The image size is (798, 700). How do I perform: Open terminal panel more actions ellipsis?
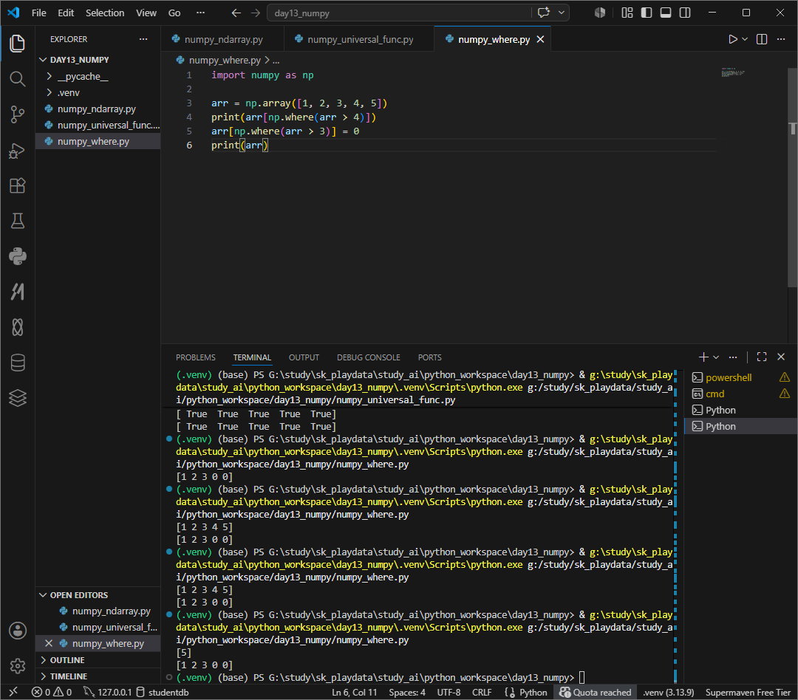(732, 357)
